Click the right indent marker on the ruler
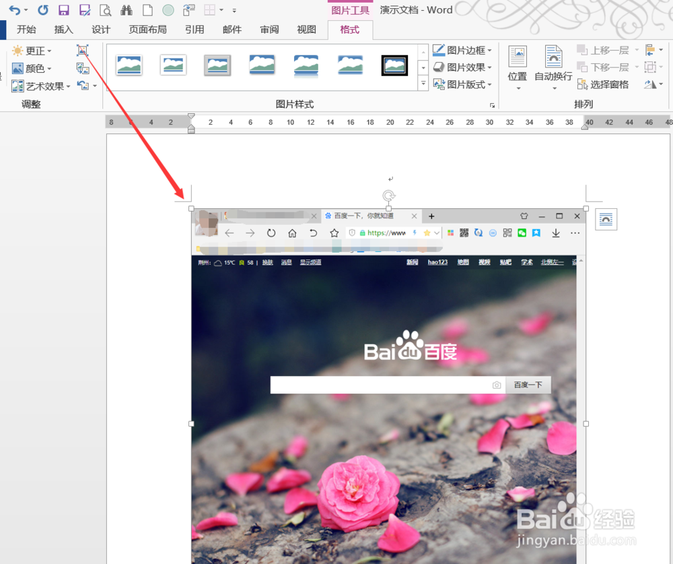This screenshot has height=564, width=673. (585, 127)
